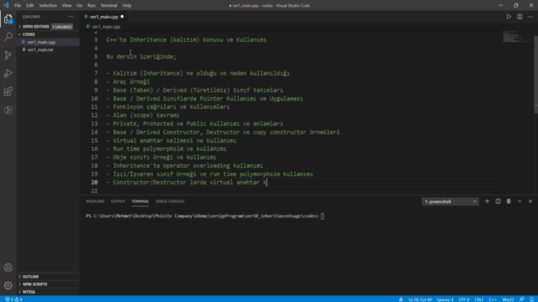Screen dimensions: 538x302
Task: Expand the Open Editors section
Action: pyautogui.click(x=35, y=26)
